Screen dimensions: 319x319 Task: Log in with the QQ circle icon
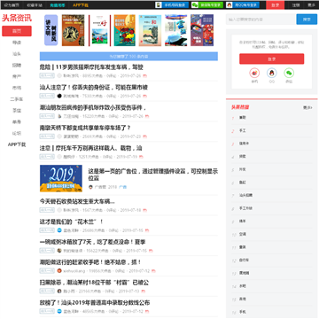[x=272, y=73]
